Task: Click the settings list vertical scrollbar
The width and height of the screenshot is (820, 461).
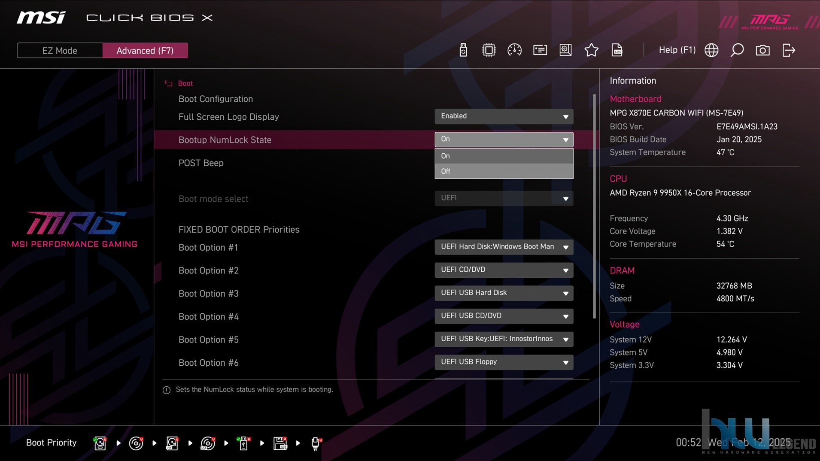Action: pyautogui.click(x=595, y=206)
